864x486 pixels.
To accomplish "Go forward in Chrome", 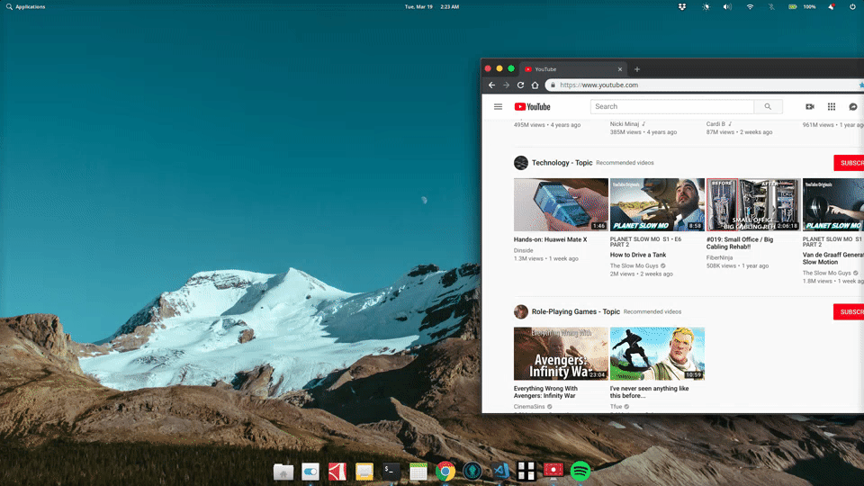I will click(x=506, y=85).
